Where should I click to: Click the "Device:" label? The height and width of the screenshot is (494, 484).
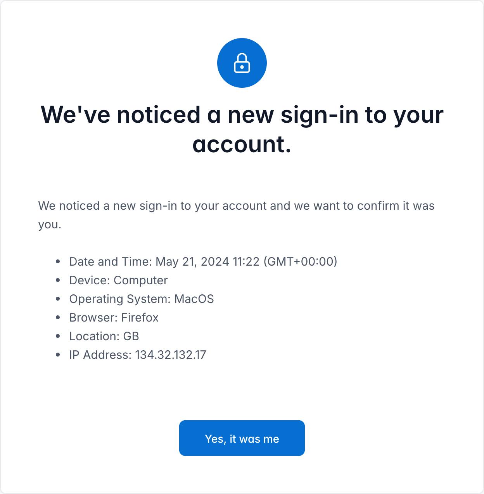[90, 280]
